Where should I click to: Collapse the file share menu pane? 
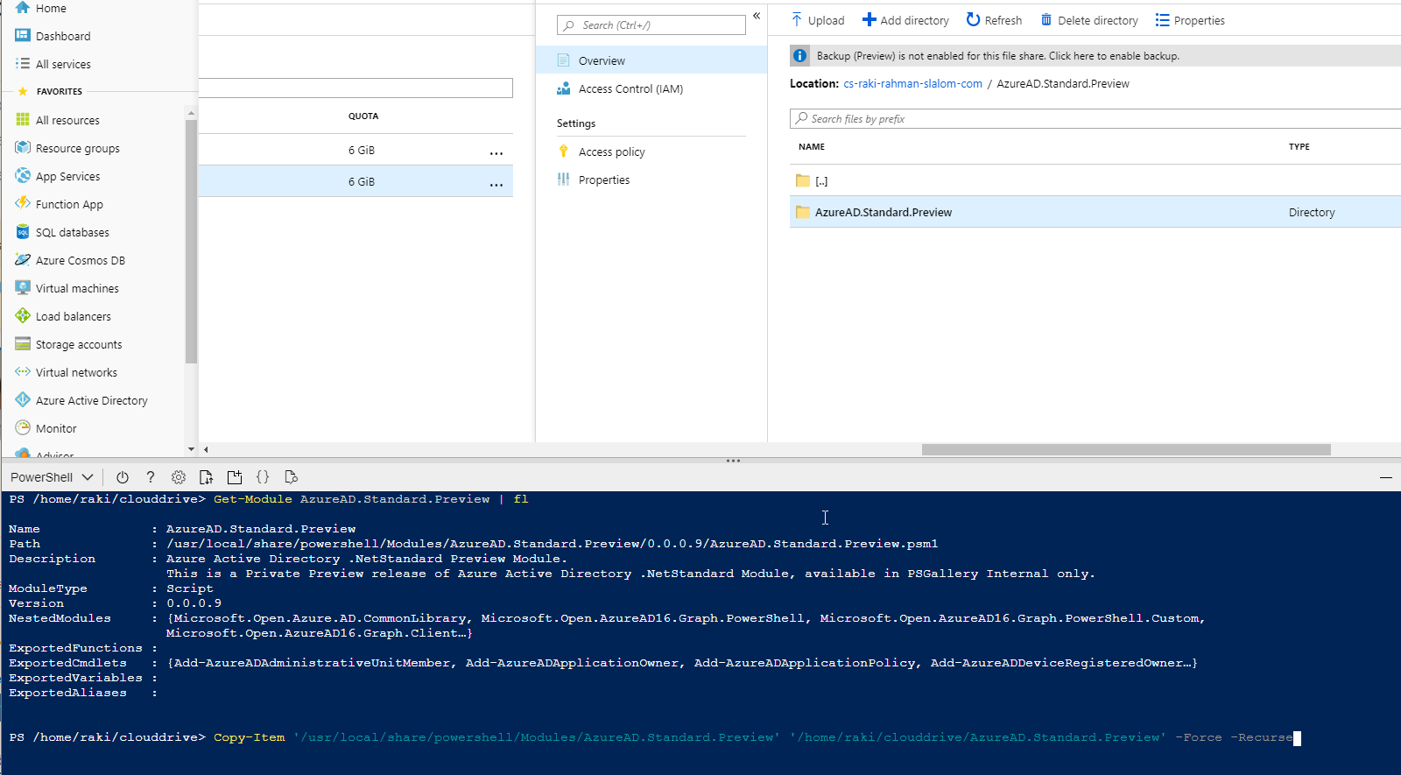(757, 16)
